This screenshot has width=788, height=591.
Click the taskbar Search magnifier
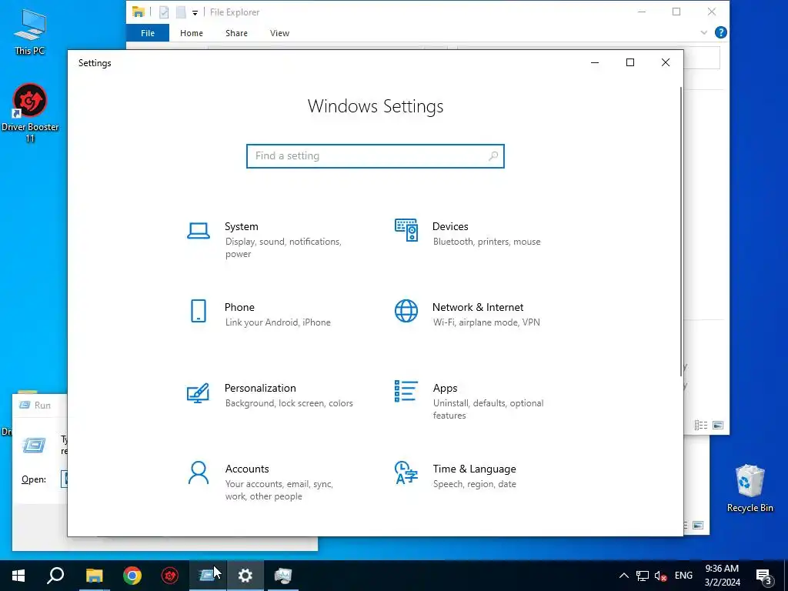tap(55, 576)
